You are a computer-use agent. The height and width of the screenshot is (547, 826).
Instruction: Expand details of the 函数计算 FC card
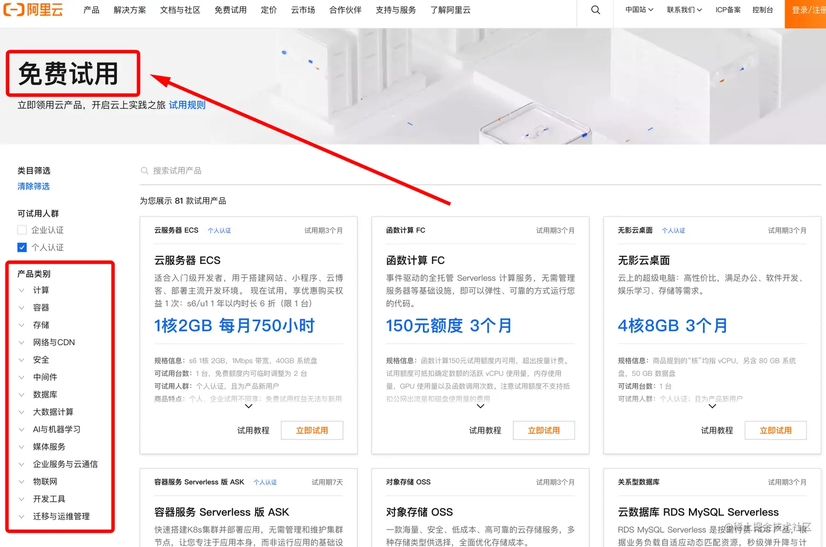pyautogui.click(x=480, y=406)
